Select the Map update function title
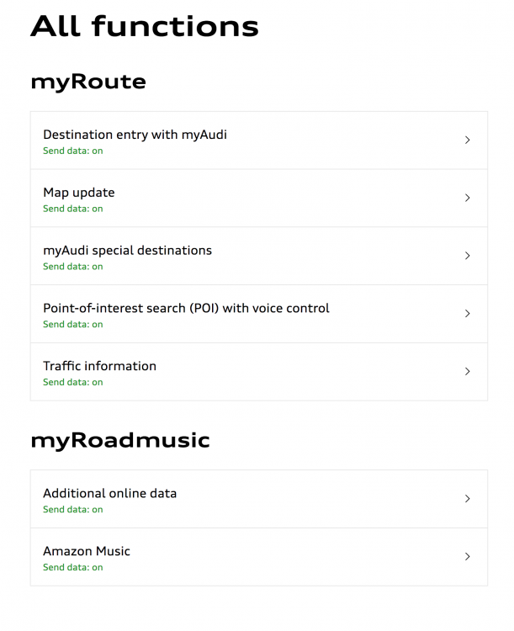 [79, 193]
